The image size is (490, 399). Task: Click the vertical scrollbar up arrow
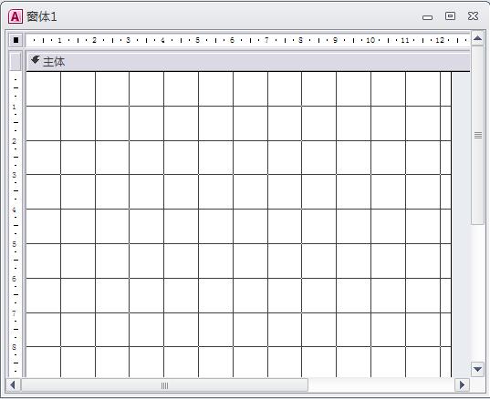[477, 38]
